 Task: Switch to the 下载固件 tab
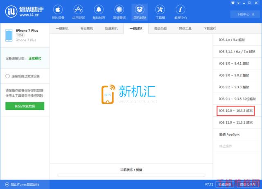pos(210,29)
